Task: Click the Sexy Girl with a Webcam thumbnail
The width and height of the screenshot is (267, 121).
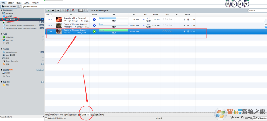Action: (x=59, y=19)
